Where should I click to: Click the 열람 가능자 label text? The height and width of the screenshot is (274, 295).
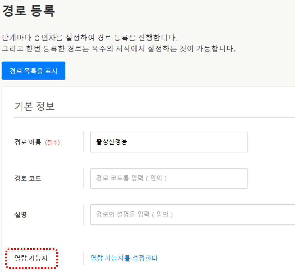point(31,258)
